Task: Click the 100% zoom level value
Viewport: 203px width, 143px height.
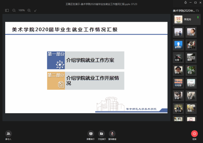Action: [x=21, y=10]
